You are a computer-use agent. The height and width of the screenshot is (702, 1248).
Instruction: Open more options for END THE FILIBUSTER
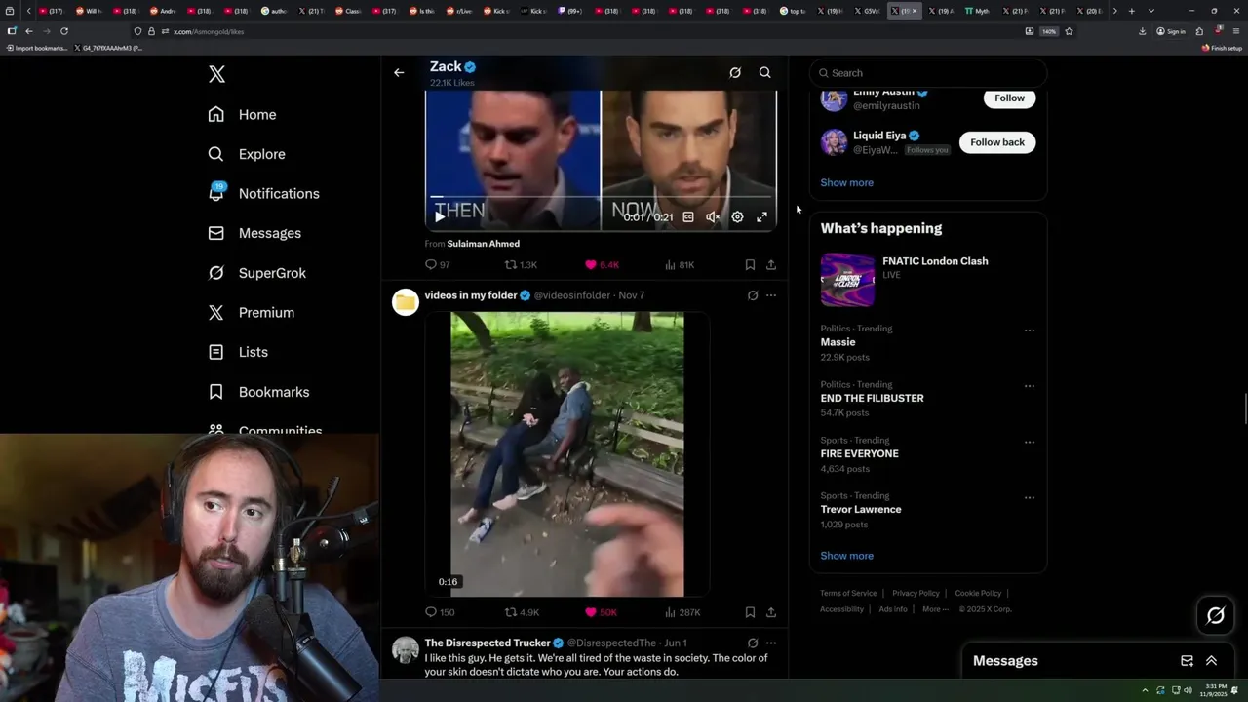[1029, 386]
